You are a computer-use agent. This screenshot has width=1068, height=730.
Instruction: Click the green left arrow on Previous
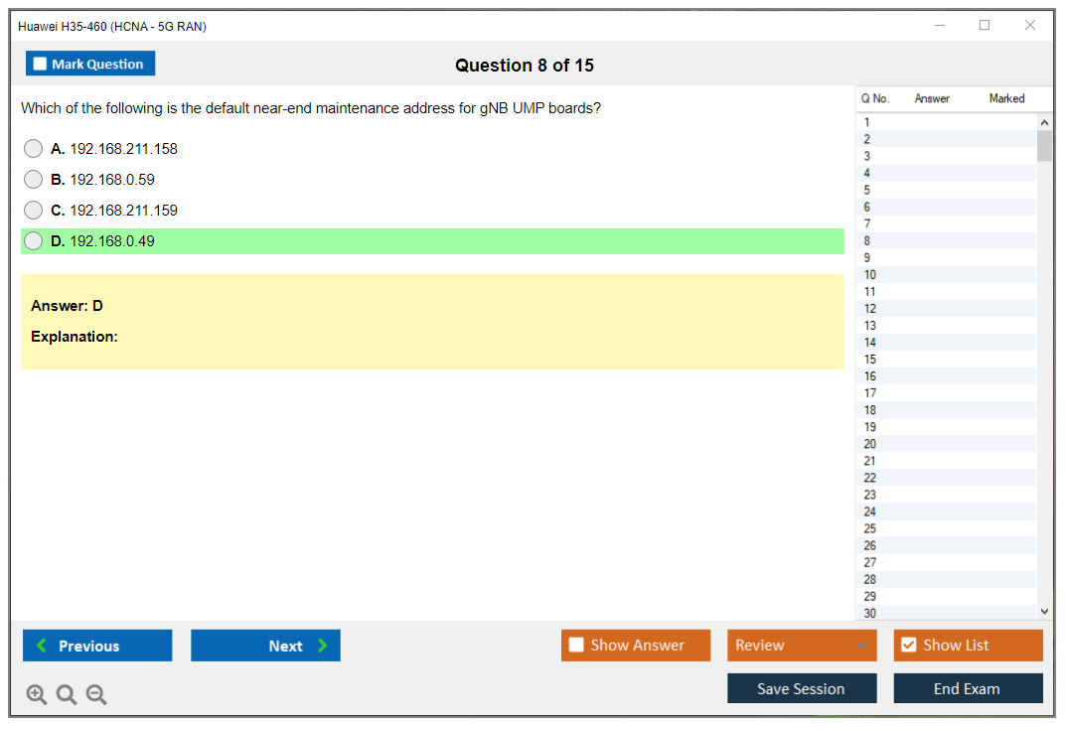click(x=41, y=646)
